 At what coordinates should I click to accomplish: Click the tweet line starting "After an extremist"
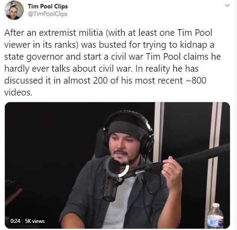coord(108,33)
